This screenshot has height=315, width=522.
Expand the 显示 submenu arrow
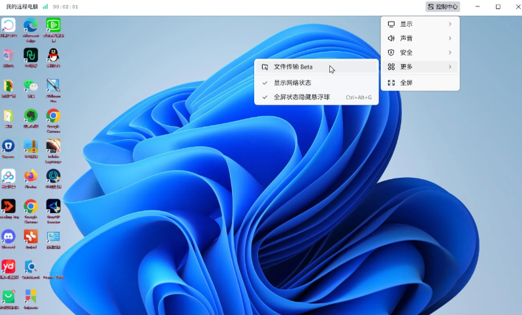449,24
